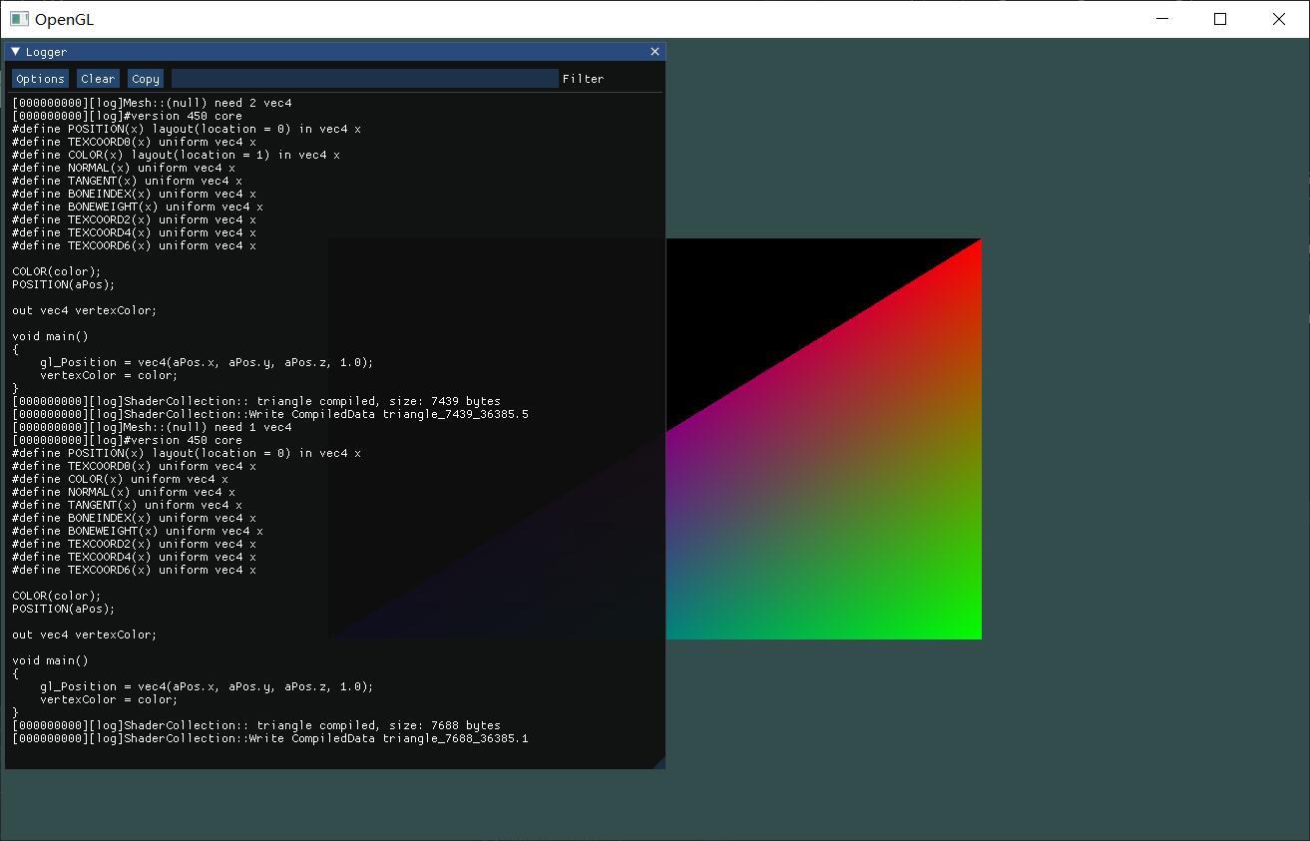Collapse the Logger panel with the triangle
Image resolution: width=1310 pixels, height=841 pixels.
[15, 51]
